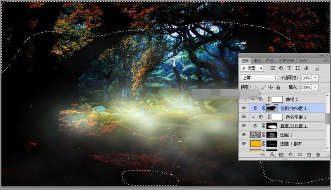
Task: Lock transparent pixels icon
Action: click(256, 87)
